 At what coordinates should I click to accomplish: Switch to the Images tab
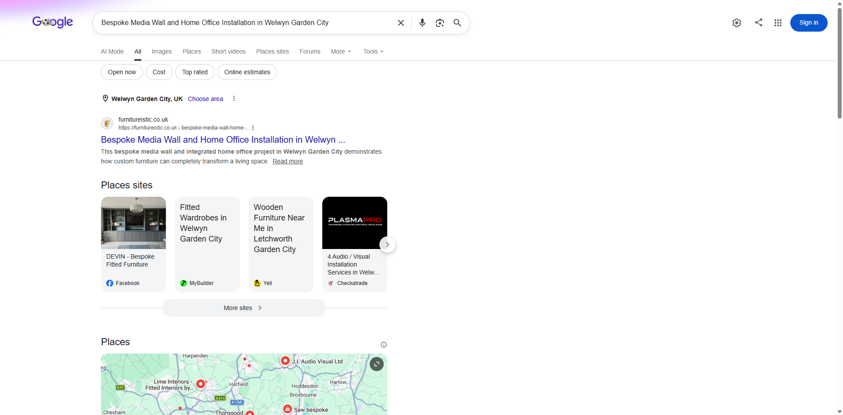click(x=162, y=51)
